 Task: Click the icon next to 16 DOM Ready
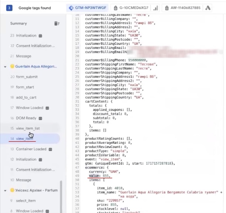click(x=40, y=118)
